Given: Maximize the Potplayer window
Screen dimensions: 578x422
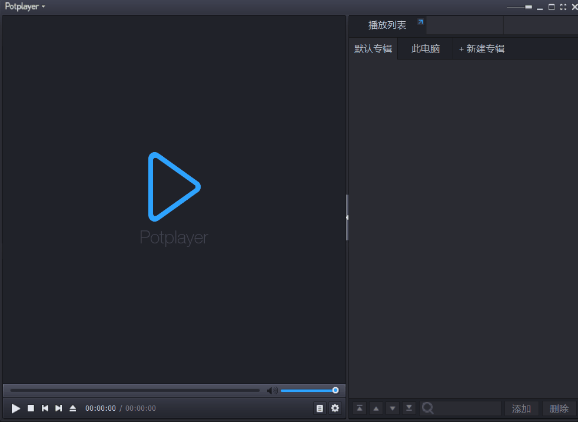Looking at the screenshot, I should tap(552, 7).
